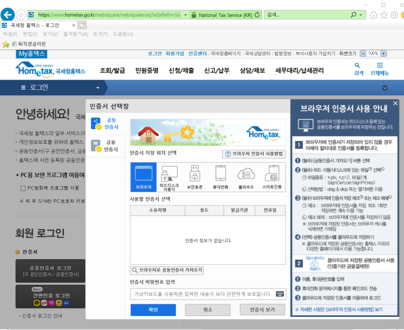This screenshot has height=330, width=404.
Task: Open 브라우저 인증서 사용방법 help button
Action: [254, 154]
